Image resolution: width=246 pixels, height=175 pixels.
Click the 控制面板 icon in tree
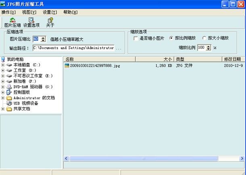[9, 92]
